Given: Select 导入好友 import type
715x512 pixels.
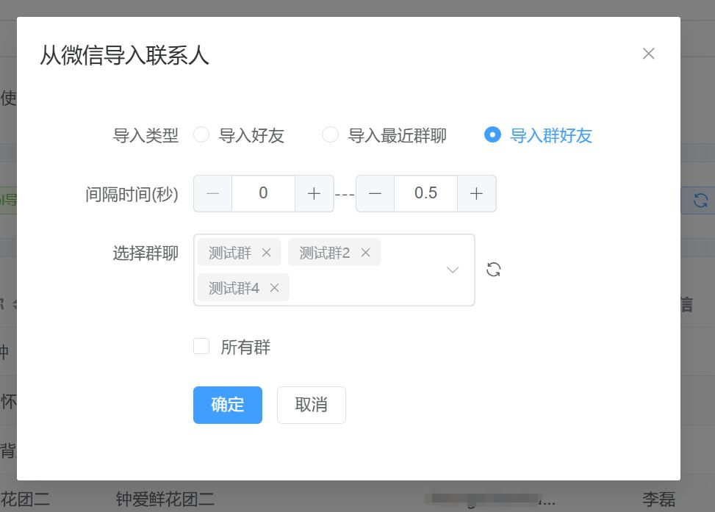Looking at the screenshot, I should (201, 135).
